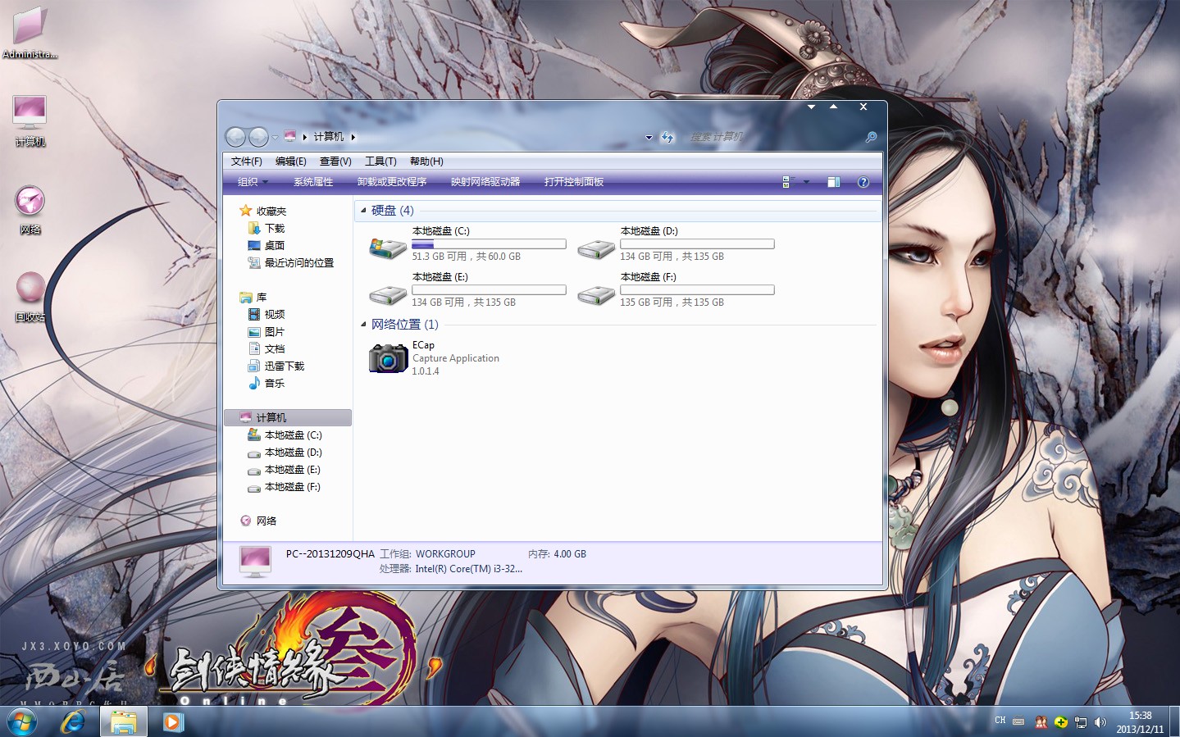Select 网络 in navigation pane
This screenshot has width=1180, height=737.
pyautogui.click(x=258, y=521)
